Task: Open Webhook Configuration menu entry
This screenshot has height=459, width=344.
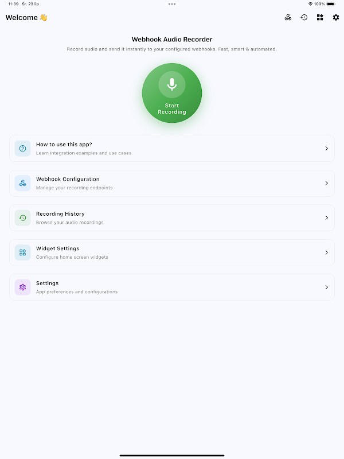Action: coord(172,183)
